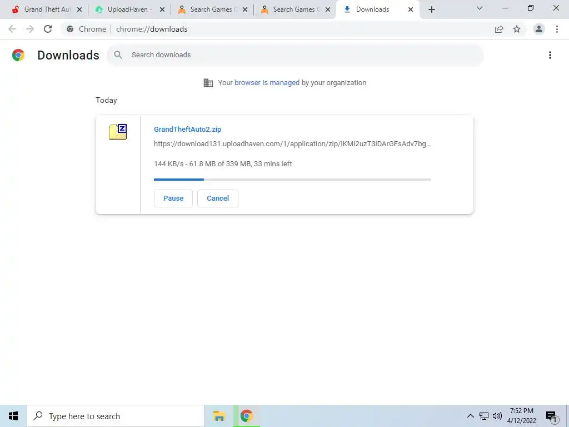The width and height of the screenshot is (569, 427).
Task: Click the Today date heading
Action: coord(106,100)
